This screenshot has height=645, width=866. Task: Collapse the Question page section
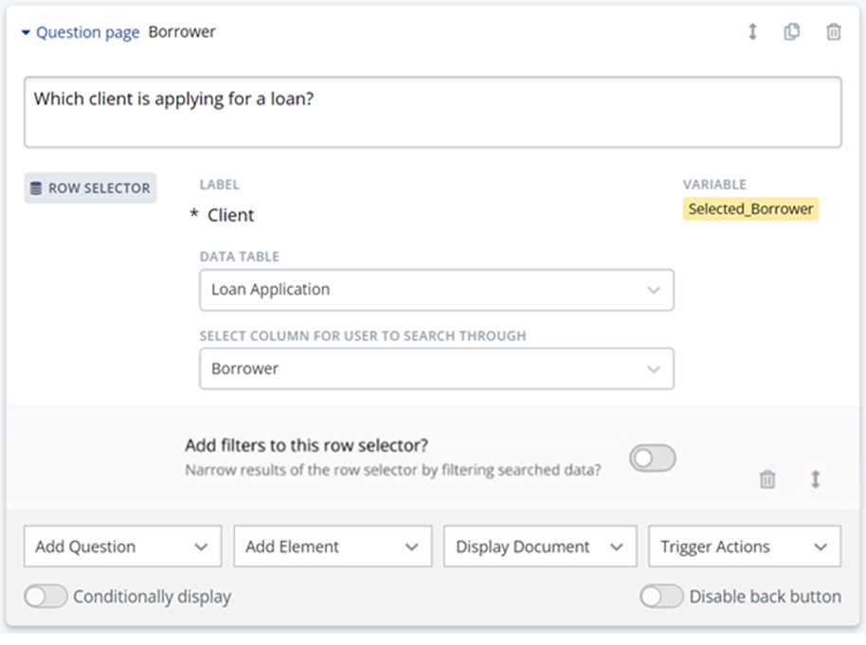coord(26,32)
